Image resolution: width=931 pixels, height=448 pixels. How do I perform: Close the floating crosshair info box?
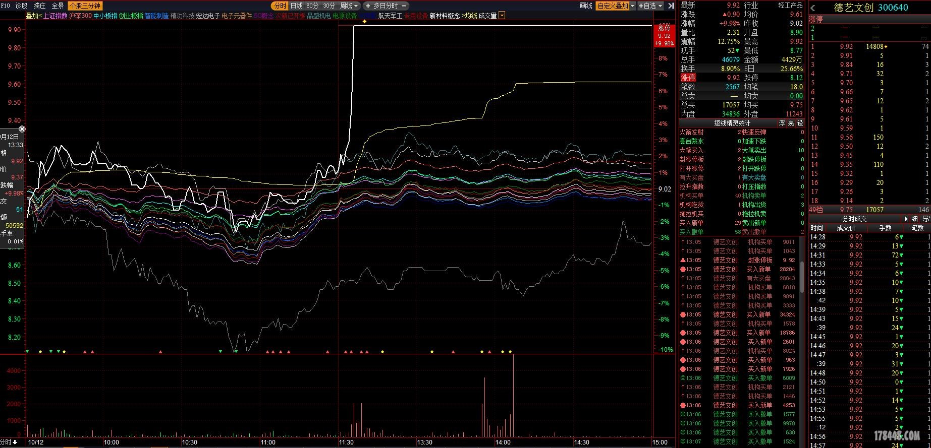[x=22, y=129]
